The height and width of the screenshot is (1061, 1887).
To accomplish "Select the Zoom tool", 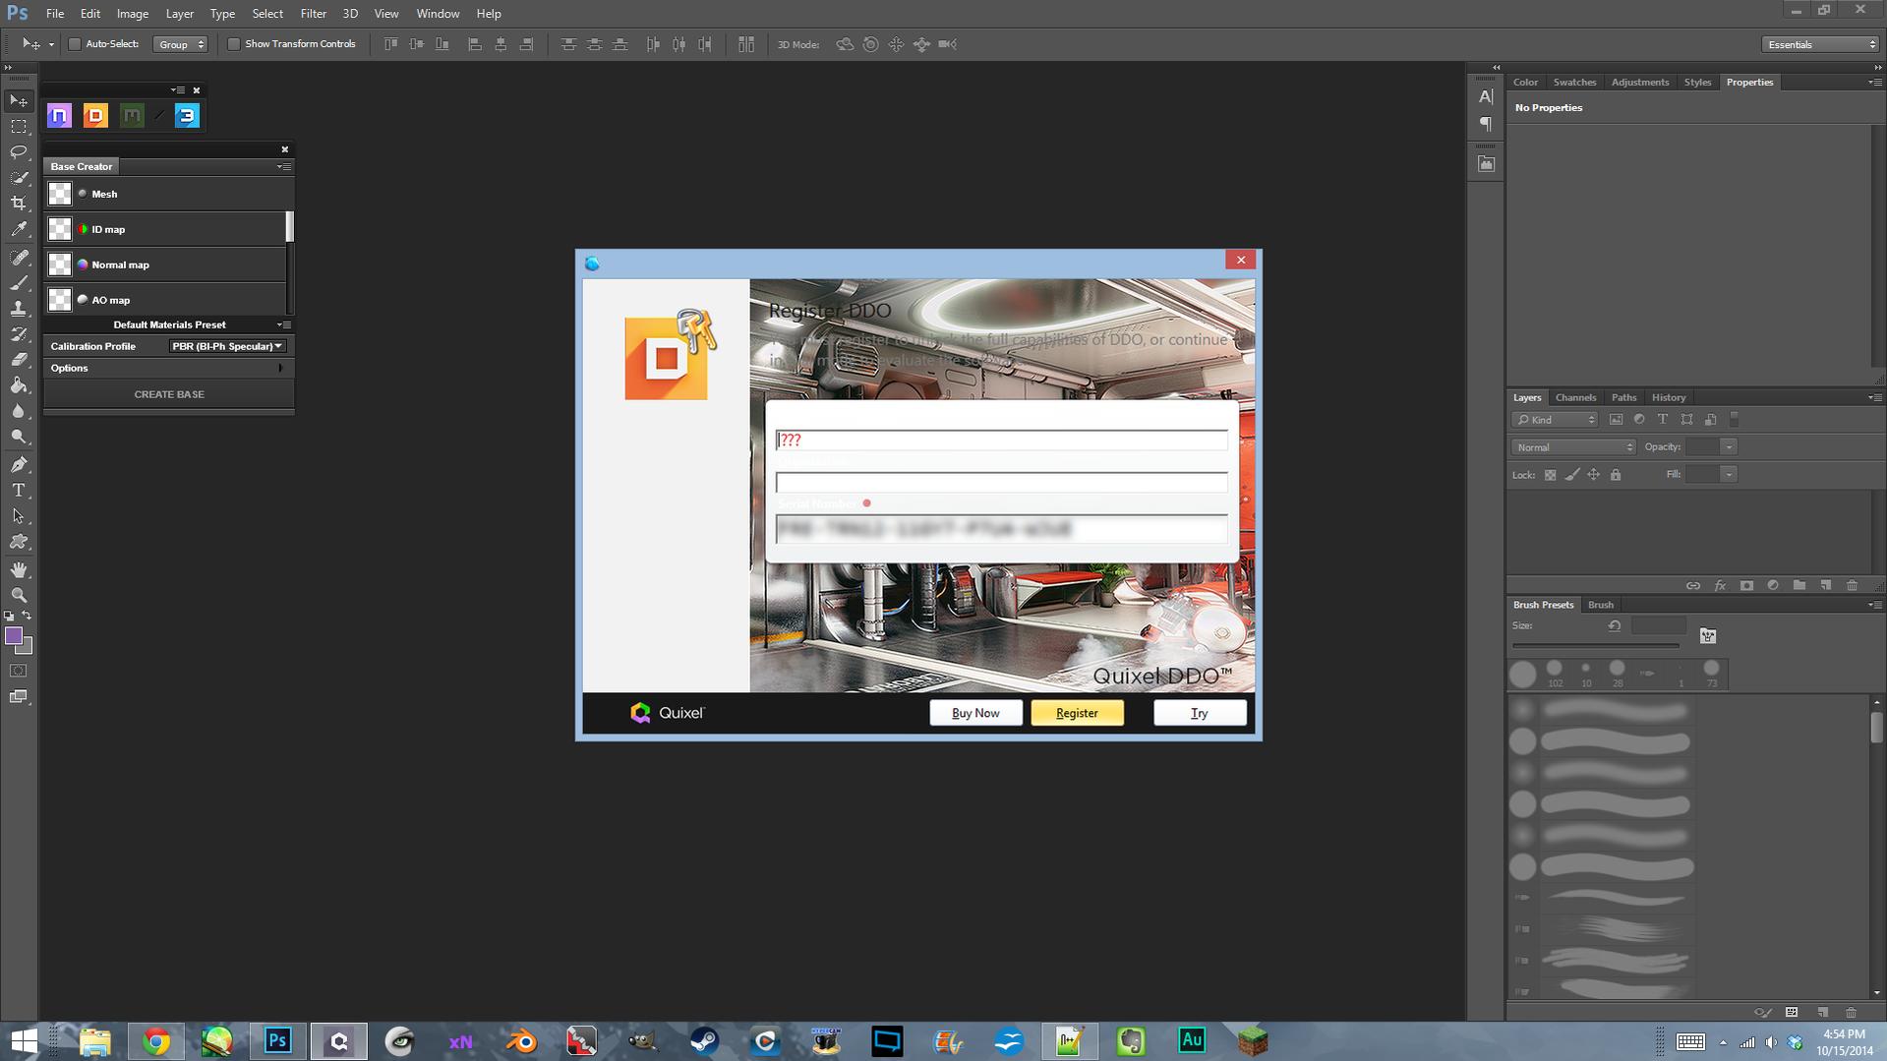I will (x=19, y=596).
